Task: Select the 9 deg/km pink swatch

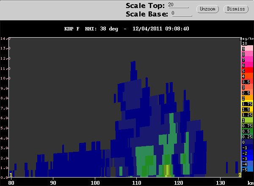Action: point(247,49)
